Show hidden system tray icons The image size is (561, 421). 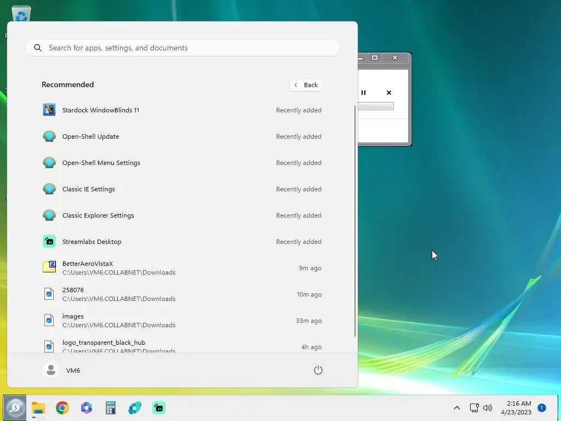[x=457, y=408]
